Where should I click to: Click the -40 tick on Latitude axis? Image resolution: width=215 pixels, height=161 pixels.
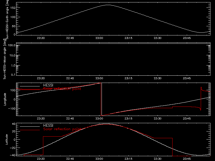click(13, 155)
